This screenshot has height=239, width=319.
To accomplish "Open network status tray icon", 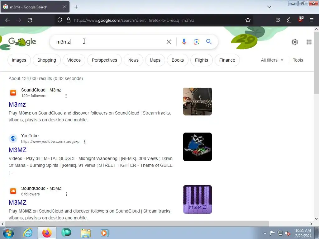I will coord(280,233).
